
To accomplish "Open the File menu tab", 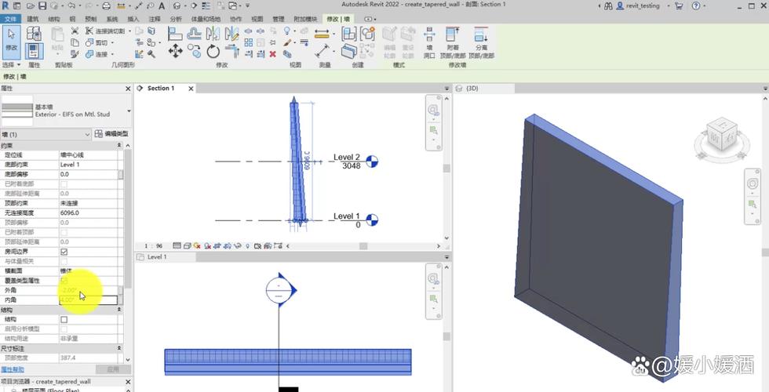I will click(10, 18).
